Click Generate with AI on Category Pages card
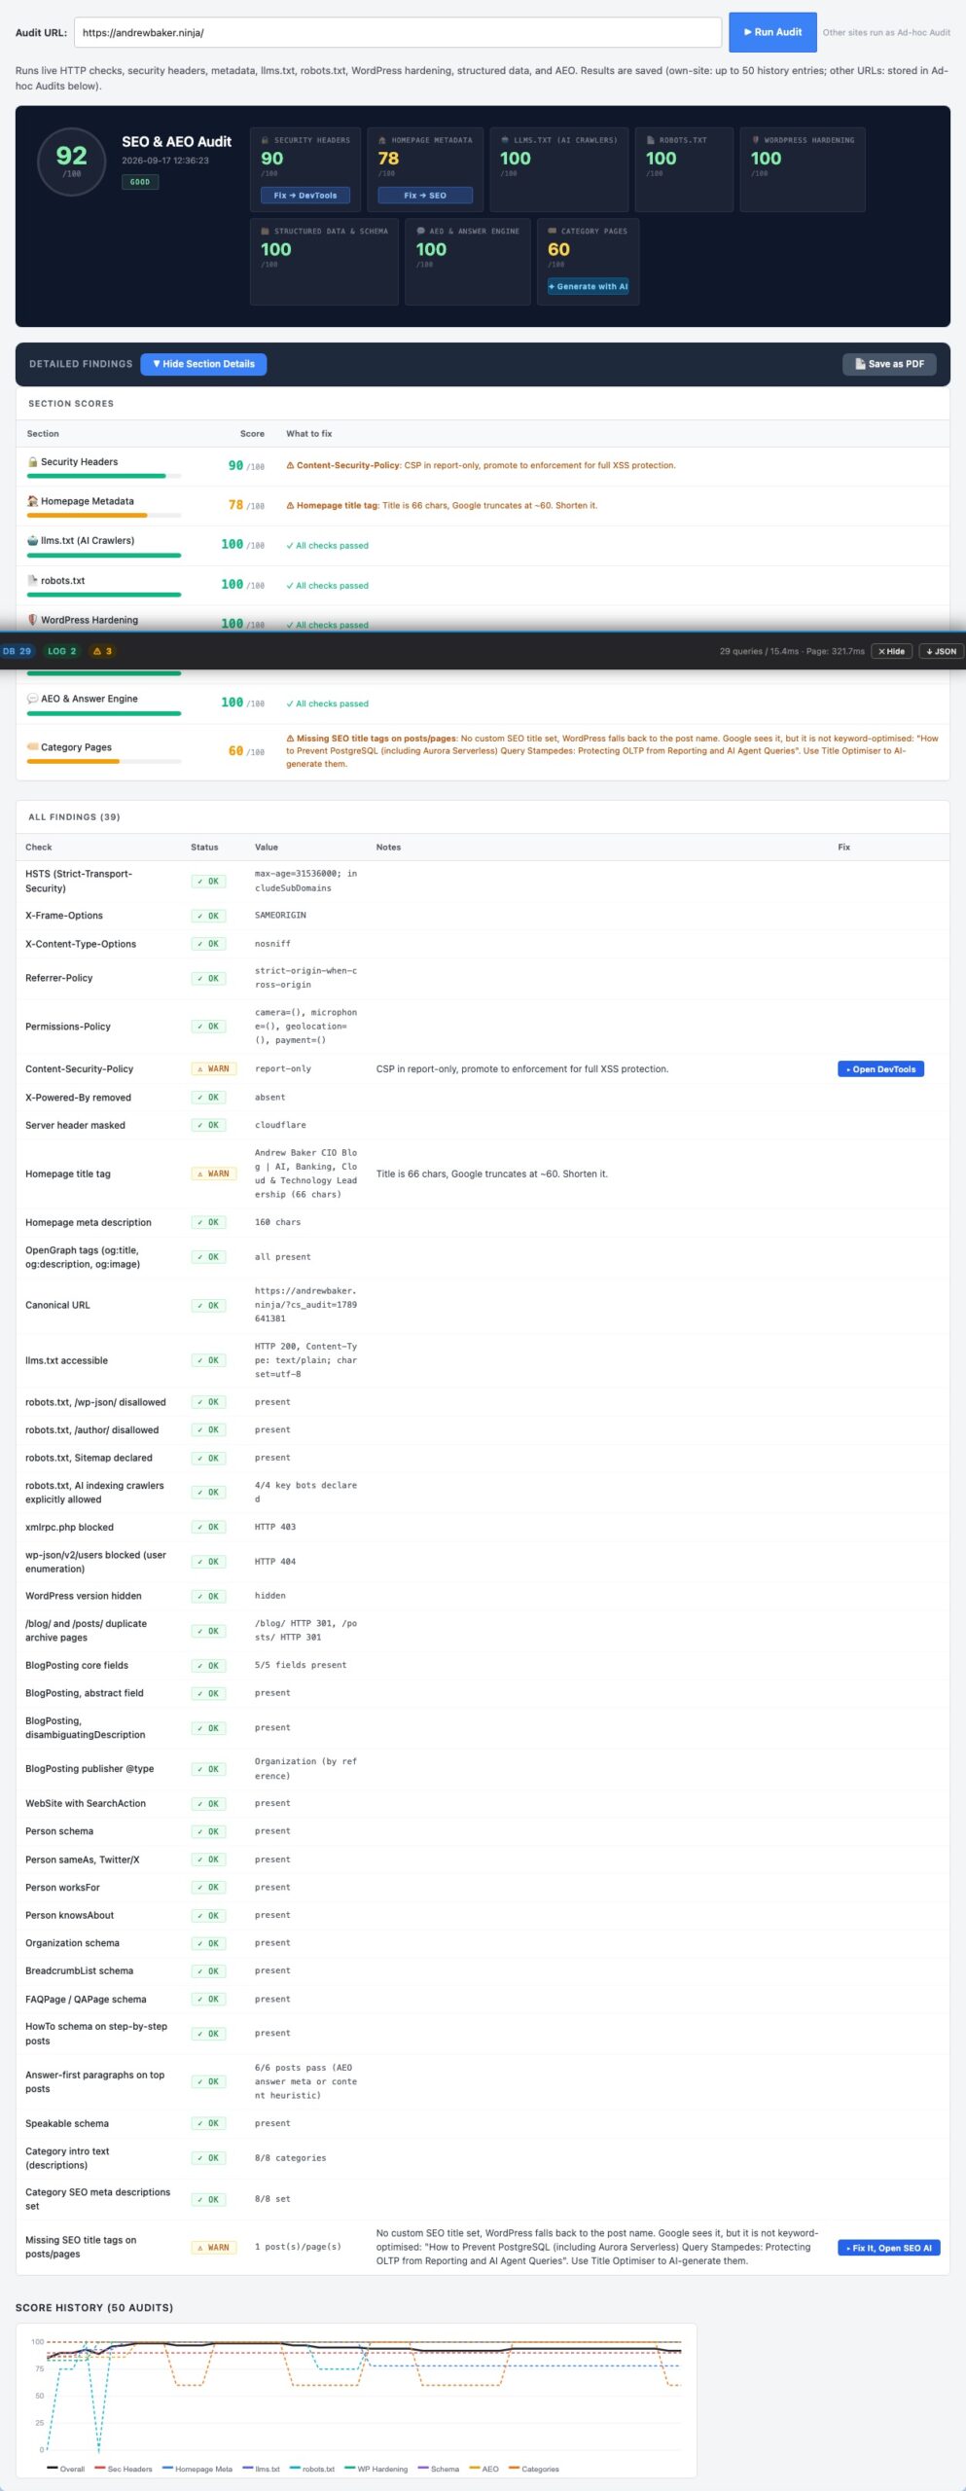 point(588,287)
